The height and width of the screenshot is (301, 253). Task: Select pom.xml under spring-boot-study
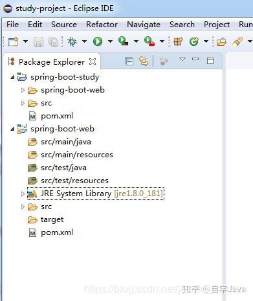[x=57, y=116]
